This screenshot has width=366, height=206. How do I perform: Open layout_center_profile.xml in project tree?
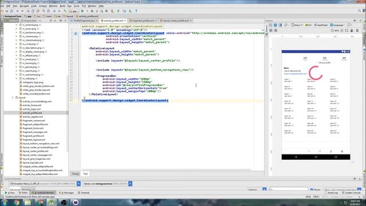35,151
